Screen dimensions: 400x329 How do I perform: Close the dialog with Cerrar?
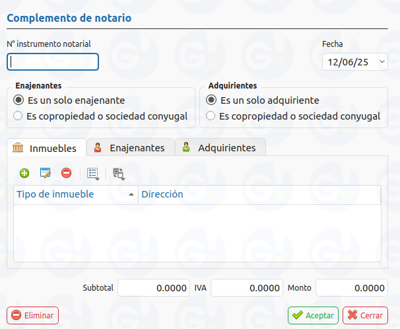pyautogui.click(x=365, y=316)
